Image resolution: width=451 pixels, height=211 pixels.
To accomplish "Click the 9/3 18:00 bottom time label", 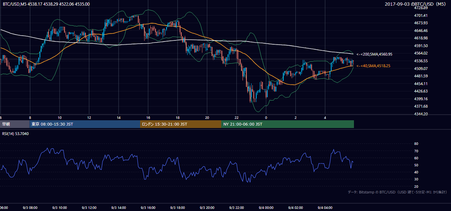I will 178,208.
